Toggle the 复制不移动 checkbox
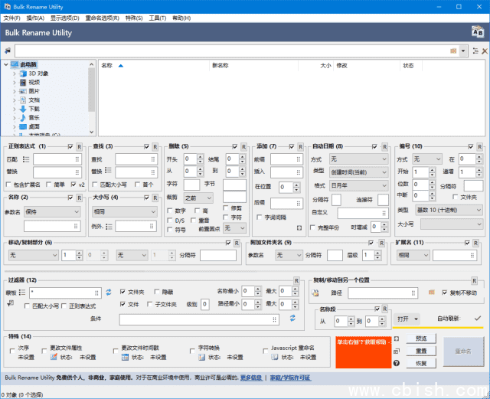Screen dimensions: 490x399 445,293
